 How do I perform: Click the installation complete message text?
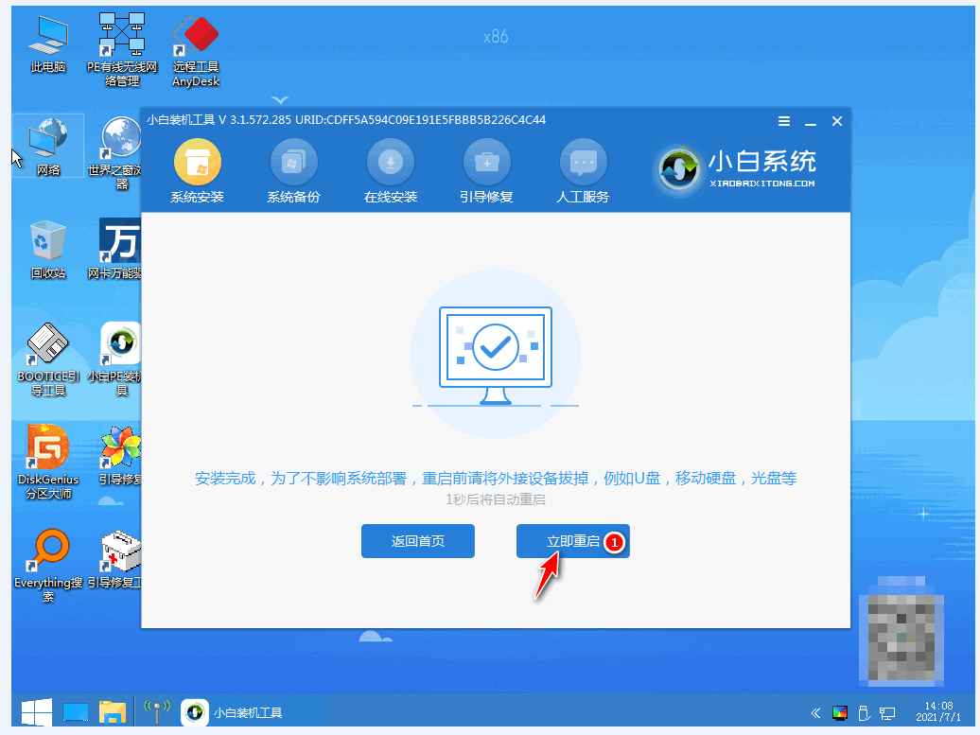coord(496,479)
